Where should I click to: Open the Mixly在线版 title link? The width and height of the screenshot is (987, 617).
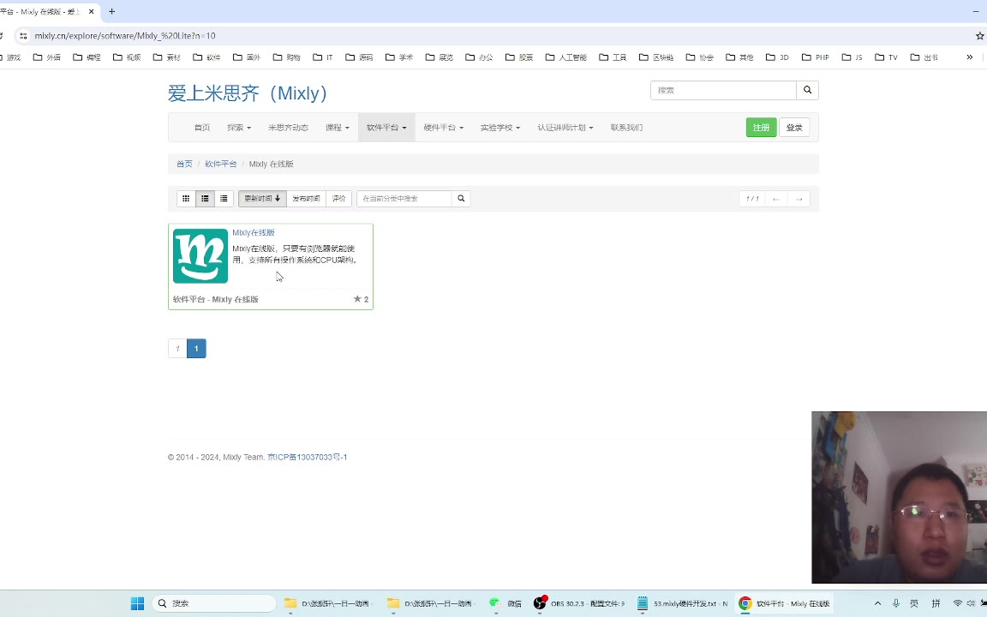[253, 232]
